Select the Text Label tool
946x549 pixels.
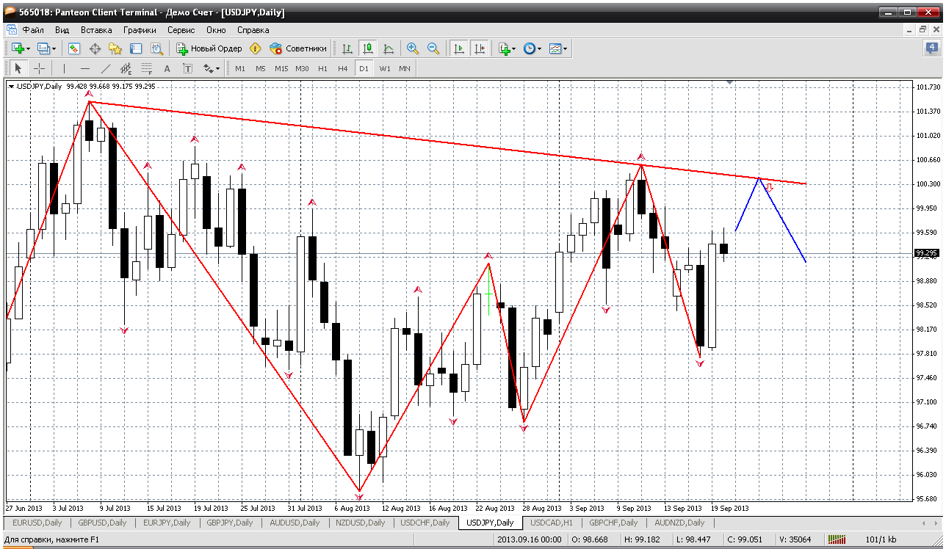coord(187,68)
